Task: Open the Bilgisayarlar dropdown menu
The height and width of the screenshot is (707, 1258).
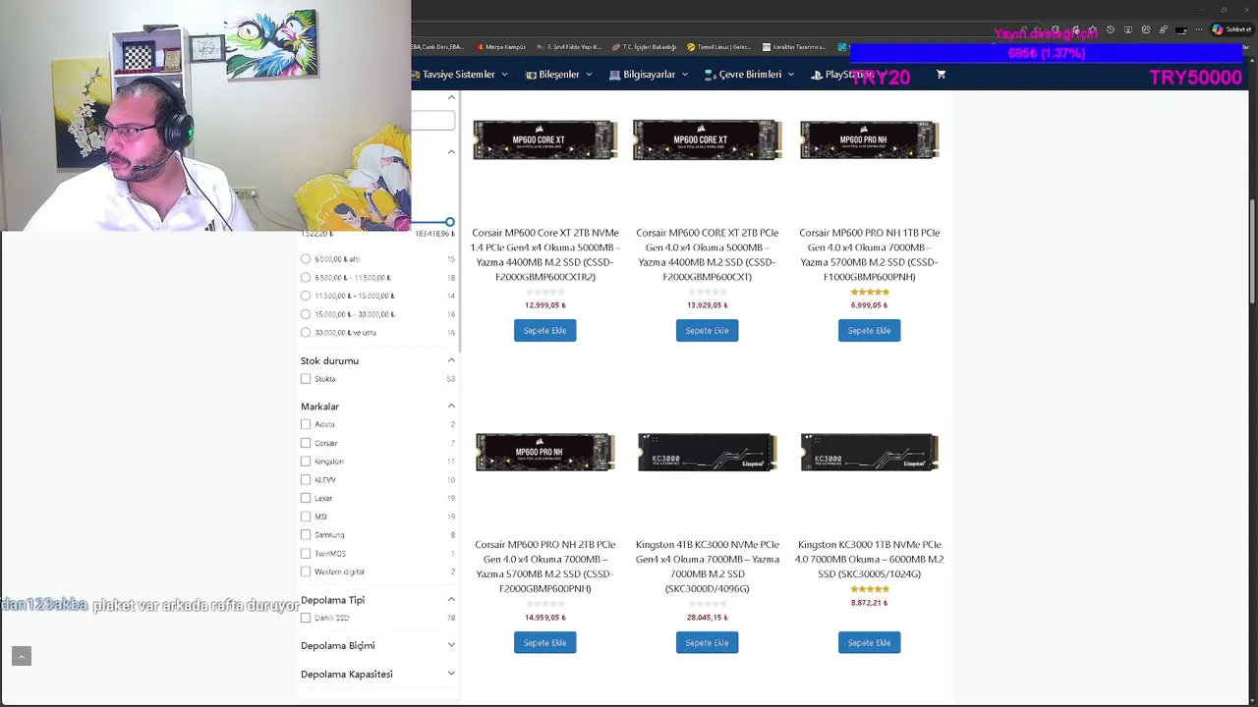Action: click(649, 75)
